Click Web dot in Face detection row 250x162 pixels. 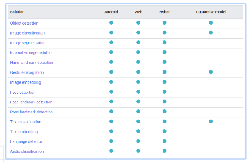pos(138,92)
